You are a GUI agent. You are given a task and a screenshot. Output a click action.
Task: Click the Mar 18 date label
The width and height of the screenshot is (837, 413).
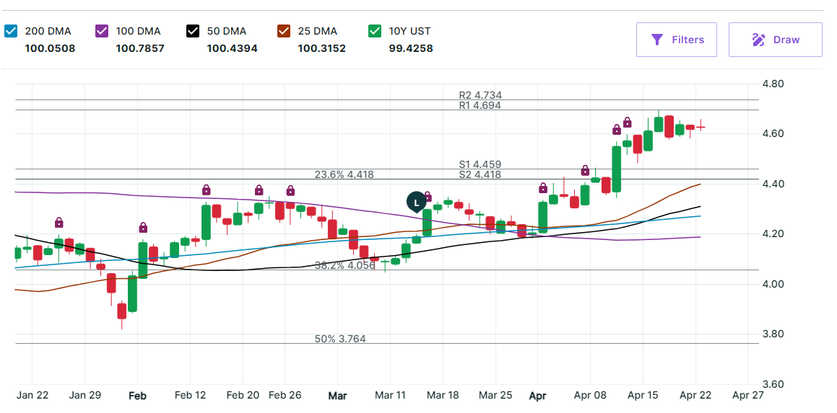(x=443, y=396)
